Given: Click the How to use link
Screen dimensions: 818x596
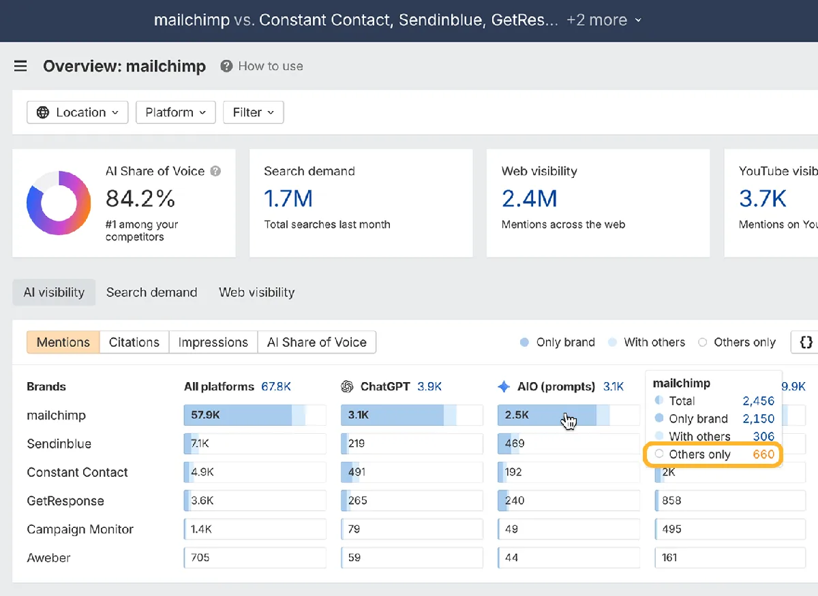Looking at the screenshot, I should [x=271, y=66].
